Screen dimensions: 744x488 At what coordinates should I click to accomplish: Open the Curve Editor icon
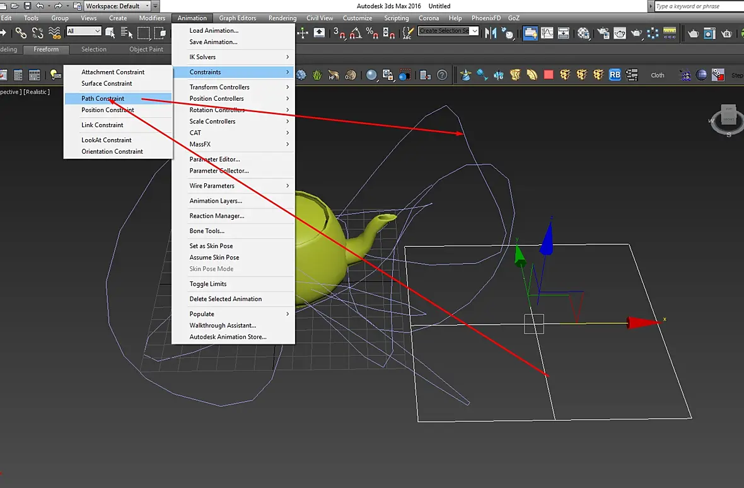pyautogui.click(x=547, y=33)
